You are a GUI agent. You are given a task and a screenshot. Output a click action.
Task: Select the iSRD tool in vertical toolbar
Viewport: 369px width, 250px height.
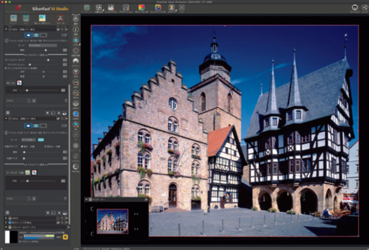pos(76,82)
